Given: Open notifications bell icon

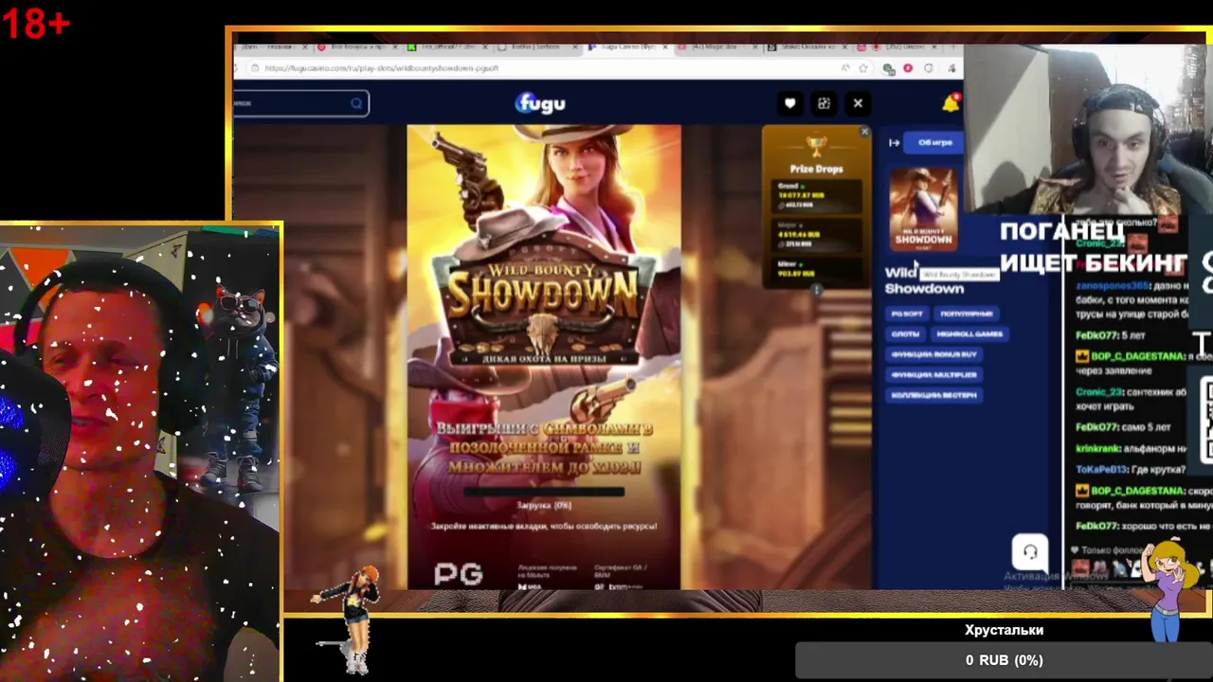Looking at the screenshot, I should [x=950, y=103].
